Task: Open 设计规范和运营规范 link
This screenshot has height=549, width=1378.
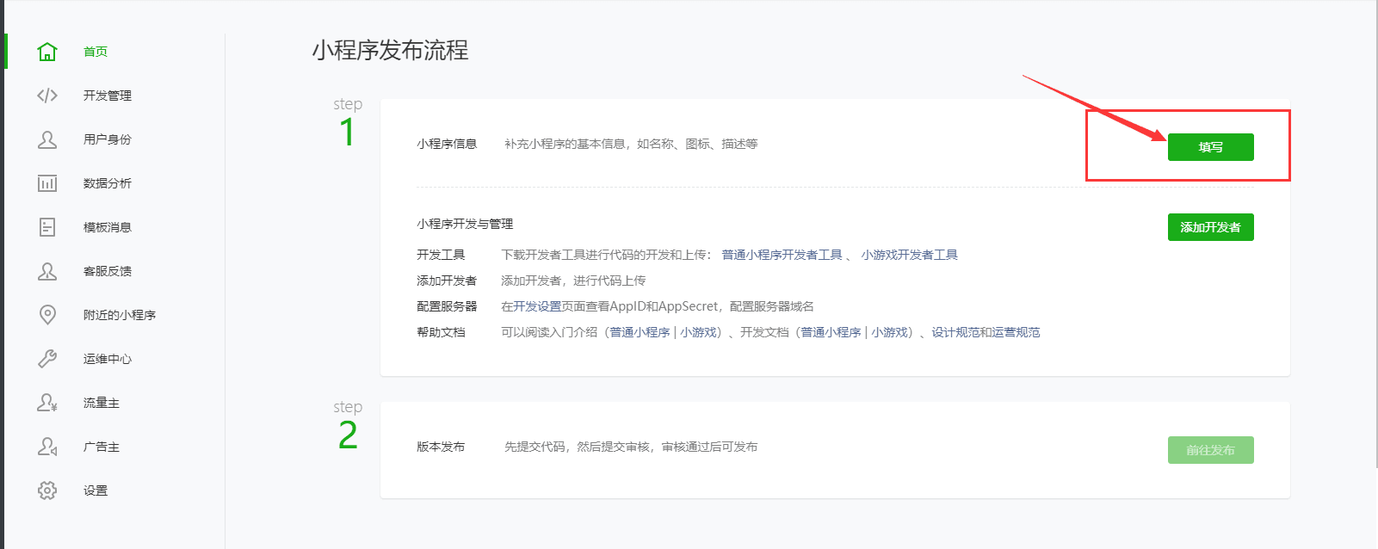Action: click(x=986, y=332)
